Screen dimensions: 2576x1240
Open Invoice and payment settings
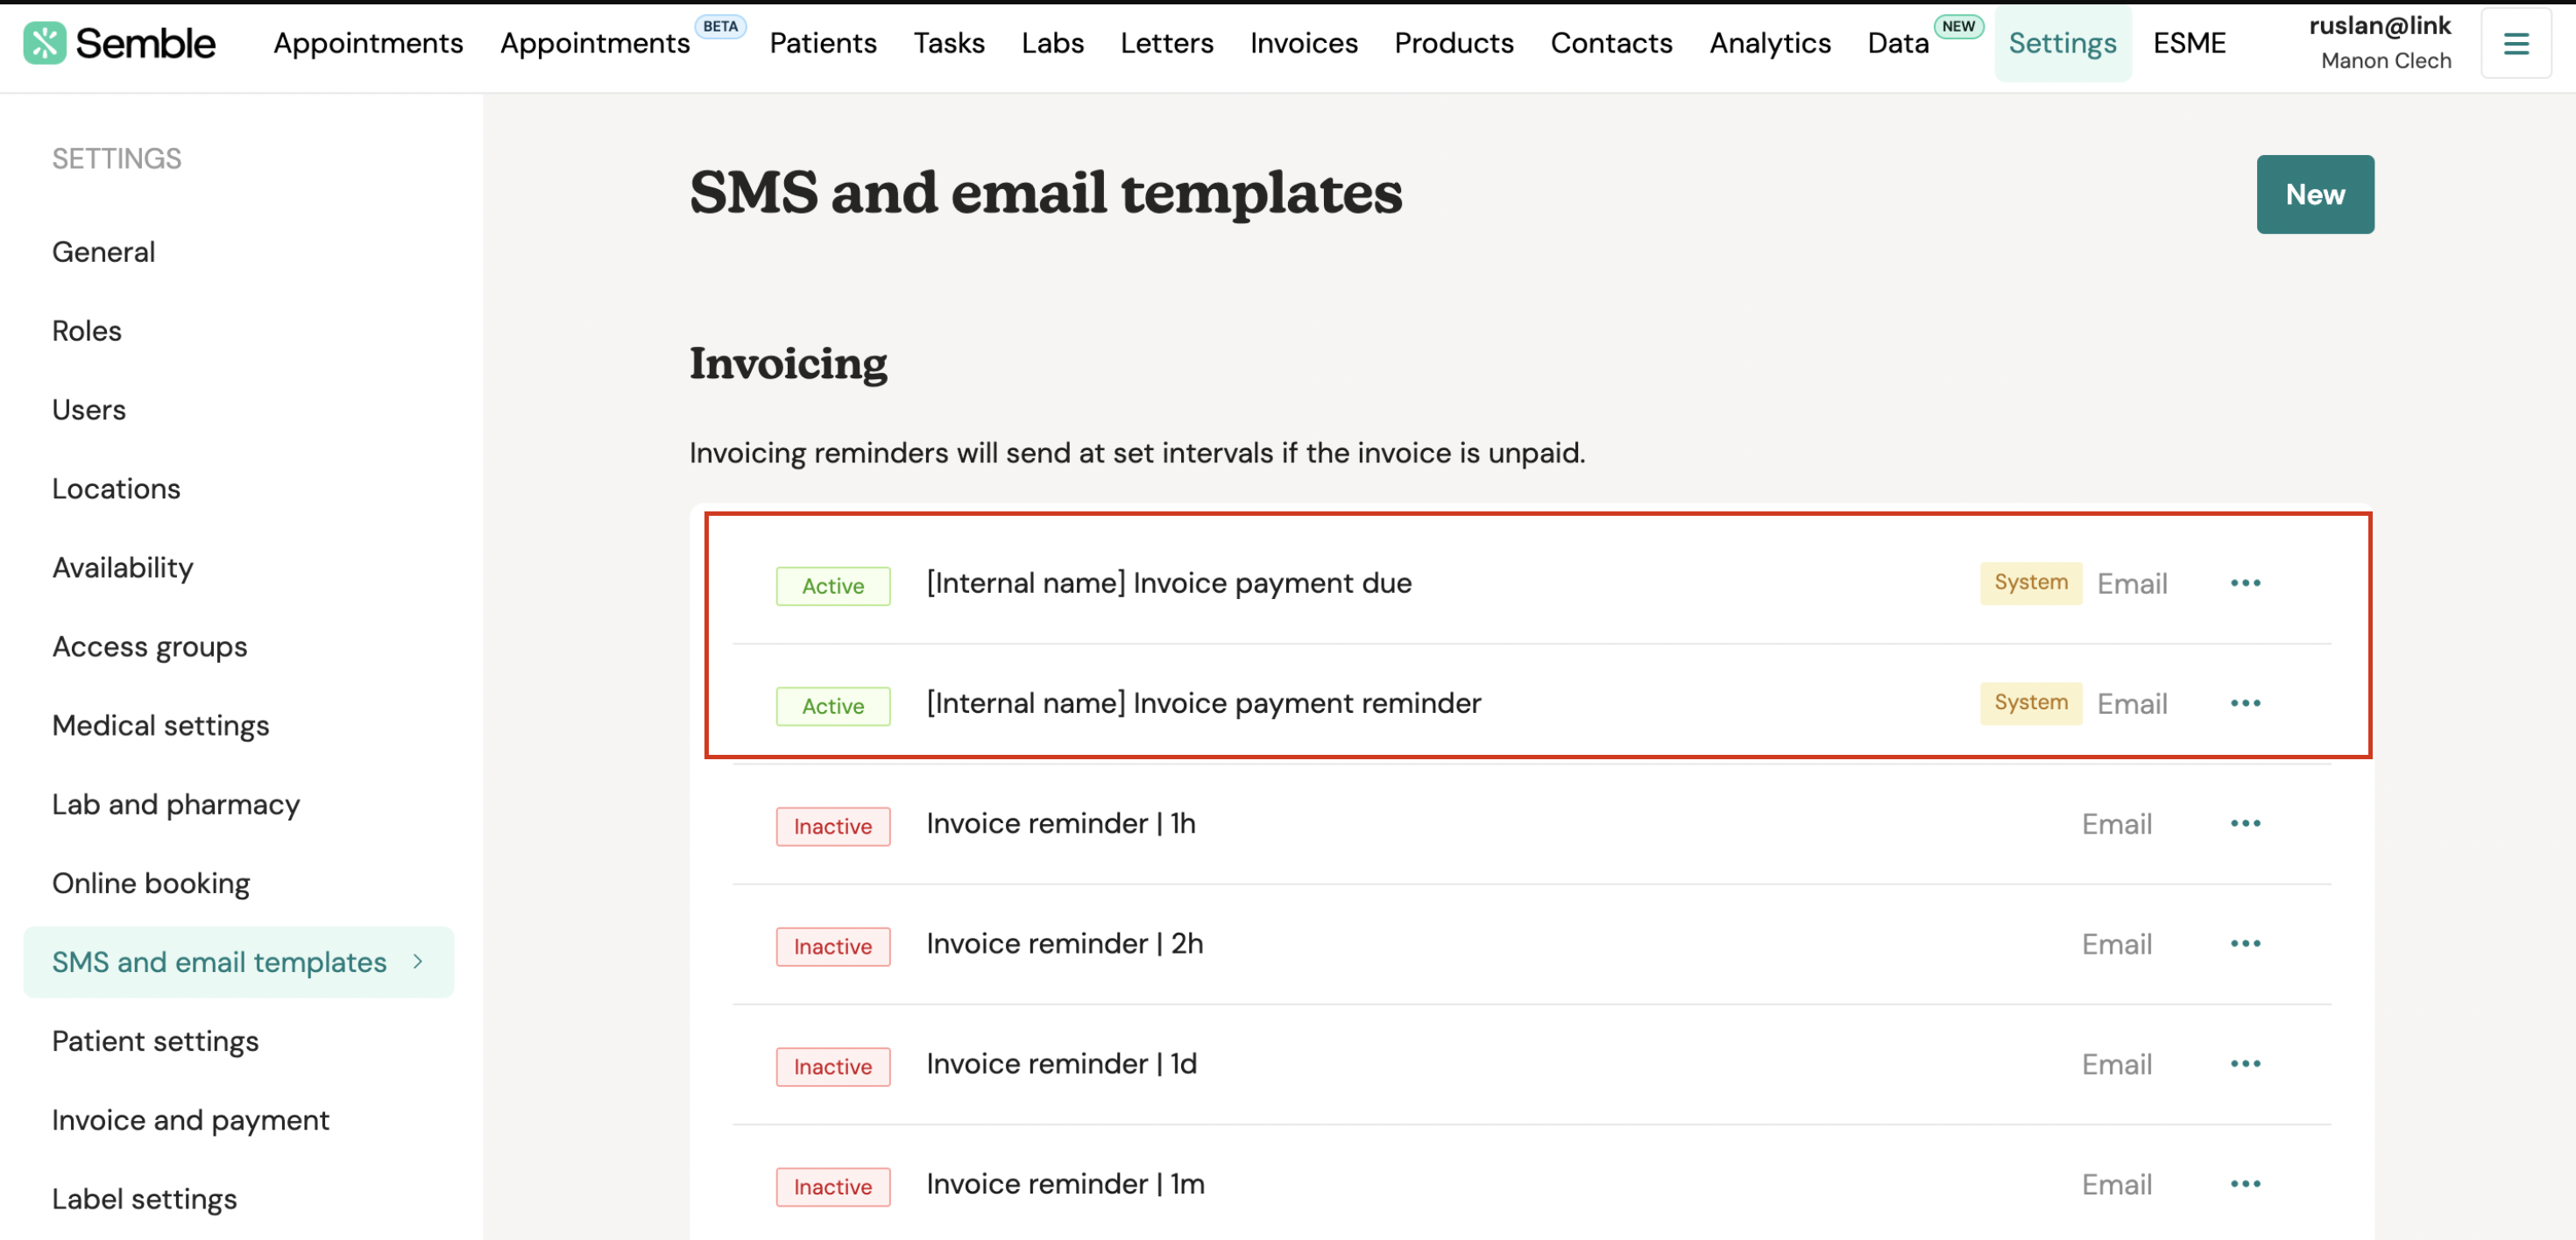pyautogui.click(x=190, y=1119)
